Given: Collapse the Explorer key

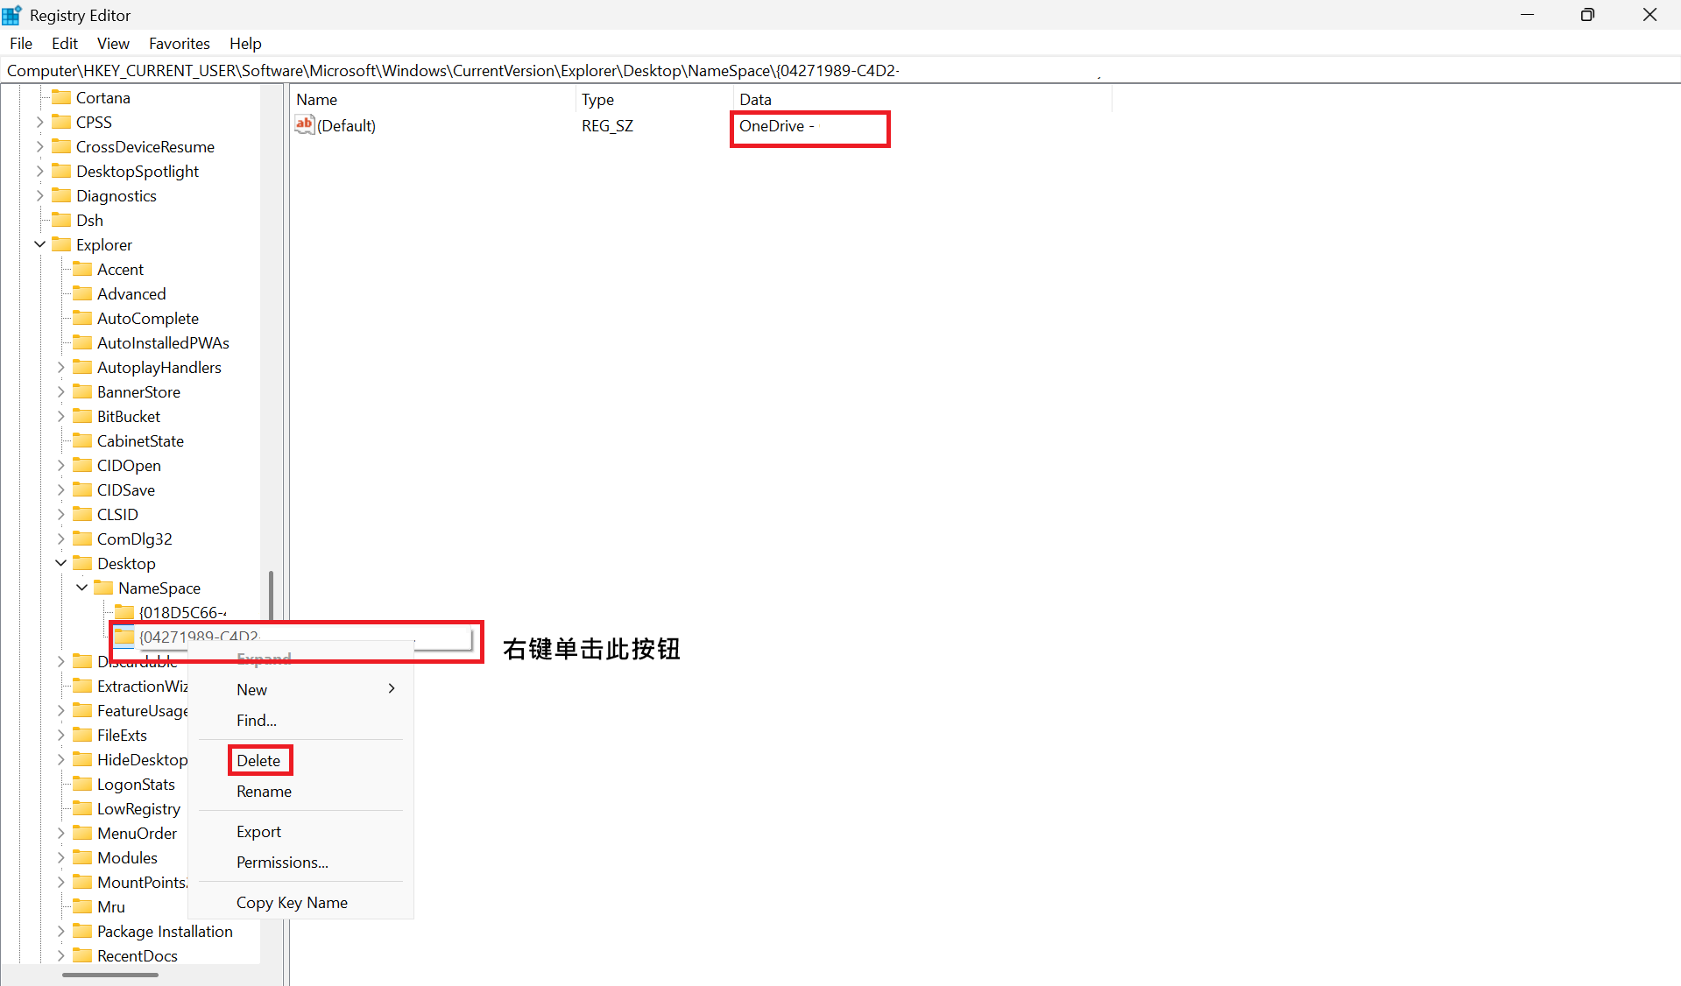Looking at the screenshot, I should point(39,244).
